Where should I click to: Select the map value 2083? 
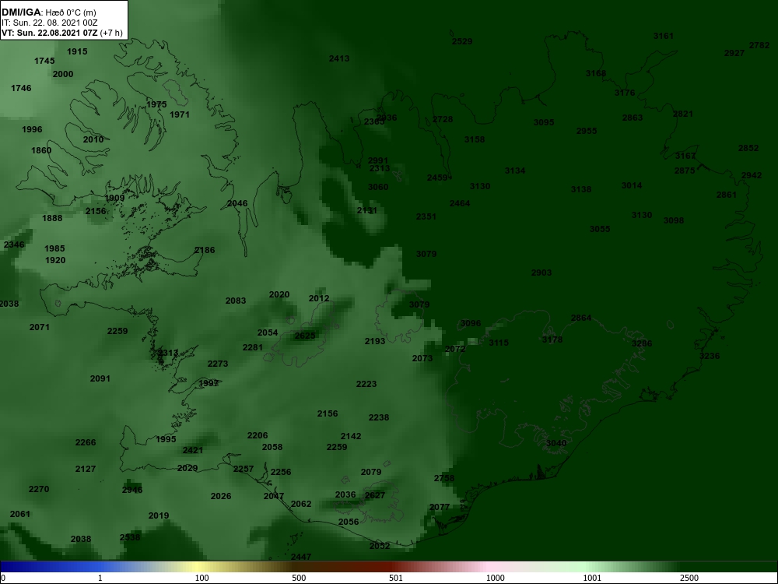(x=236, y=301)
